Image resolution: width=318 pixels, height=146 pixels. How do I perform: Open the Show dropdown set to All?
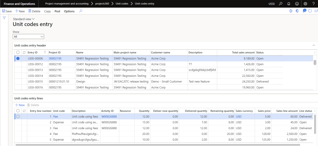click(x=28, y=36)
